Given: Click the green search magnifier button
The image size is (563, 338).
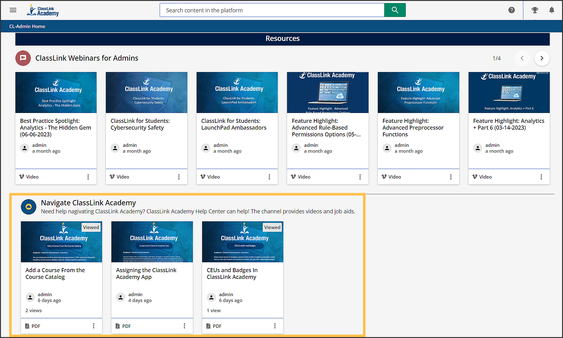Looking at the screenshot, I should pyautogui.click(x=395, y=10).
